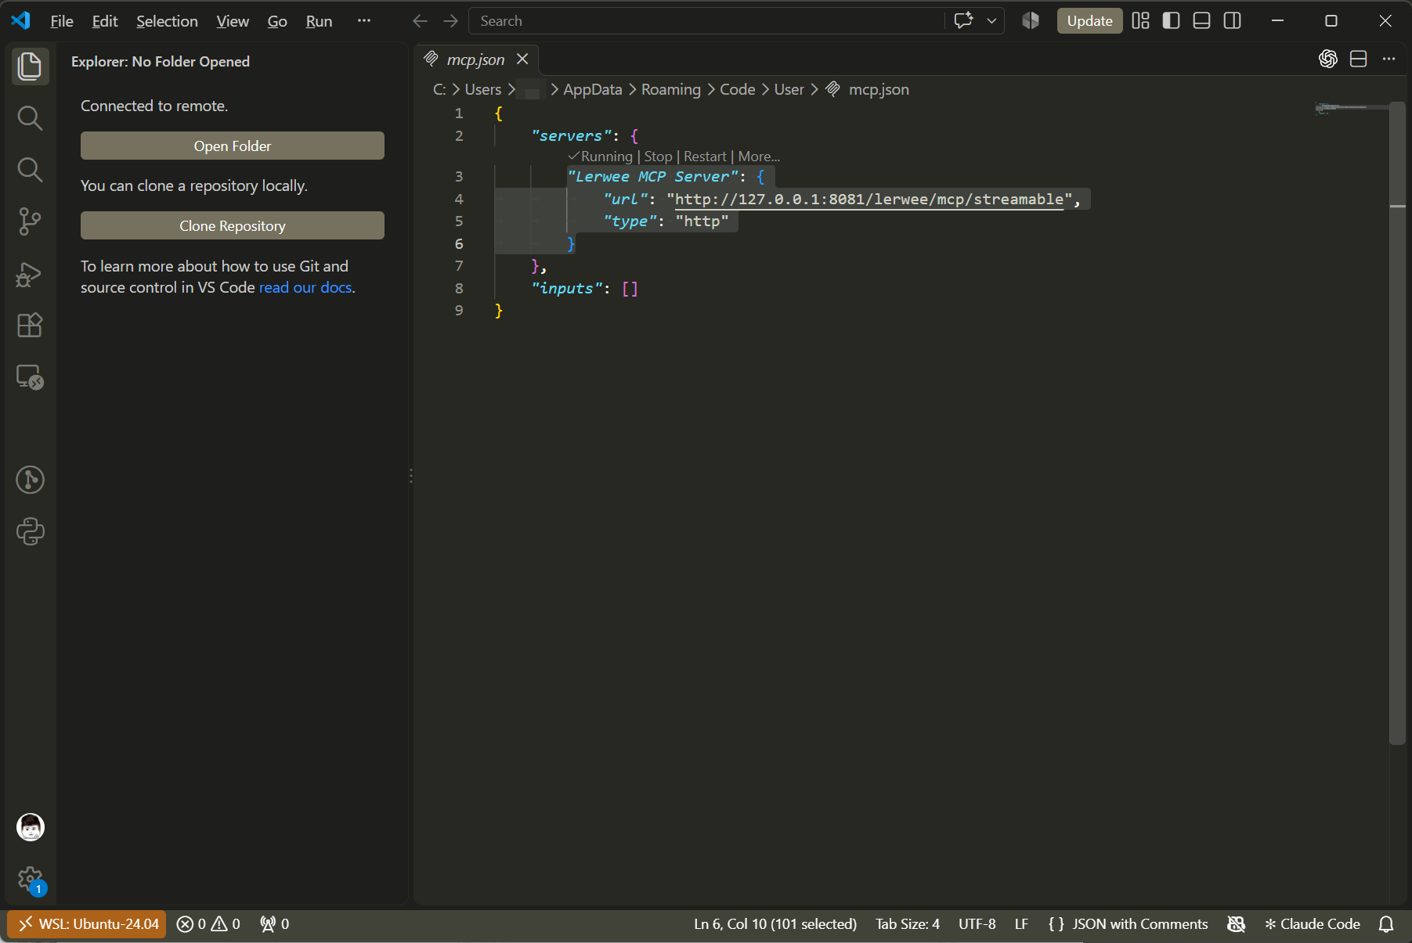This screenshot has width=1412, height=943.
Task: Click the Code breadcrumb segment
Action: pyautogui.click(x=738, y=89)
